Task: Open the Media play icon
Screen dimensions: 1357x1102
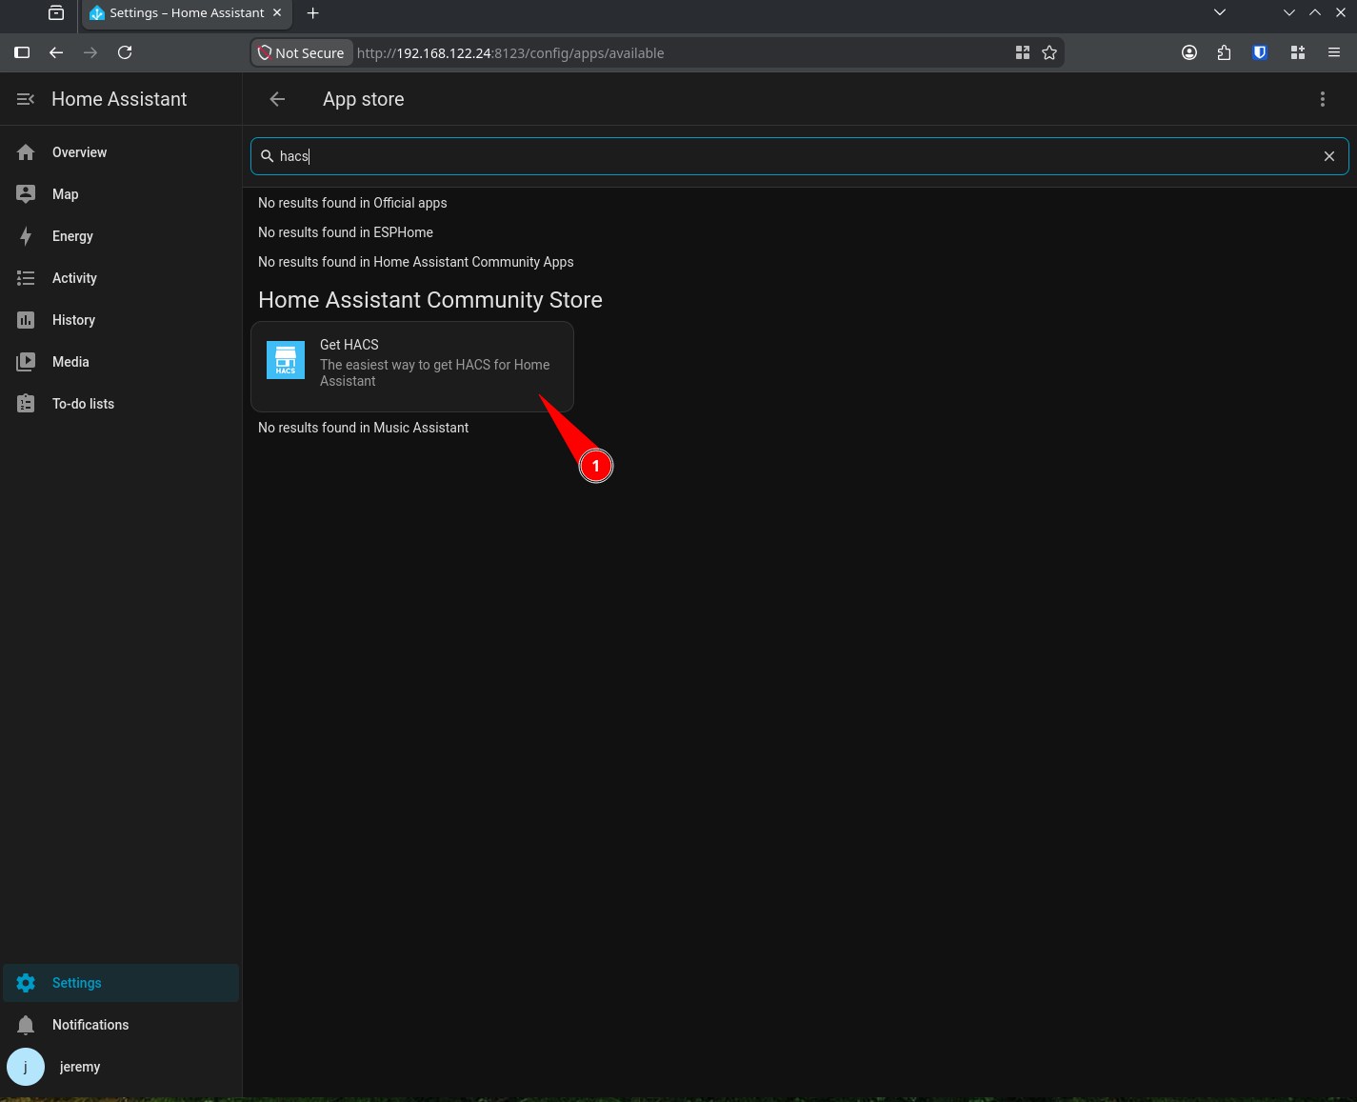Action: point(26,362)
